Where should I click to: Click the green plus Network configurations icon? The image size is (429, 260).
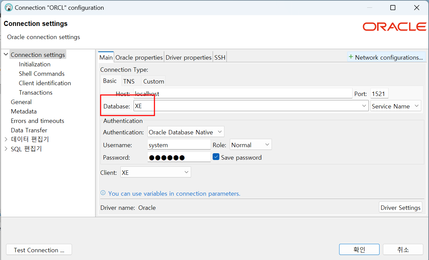point(351,57)
